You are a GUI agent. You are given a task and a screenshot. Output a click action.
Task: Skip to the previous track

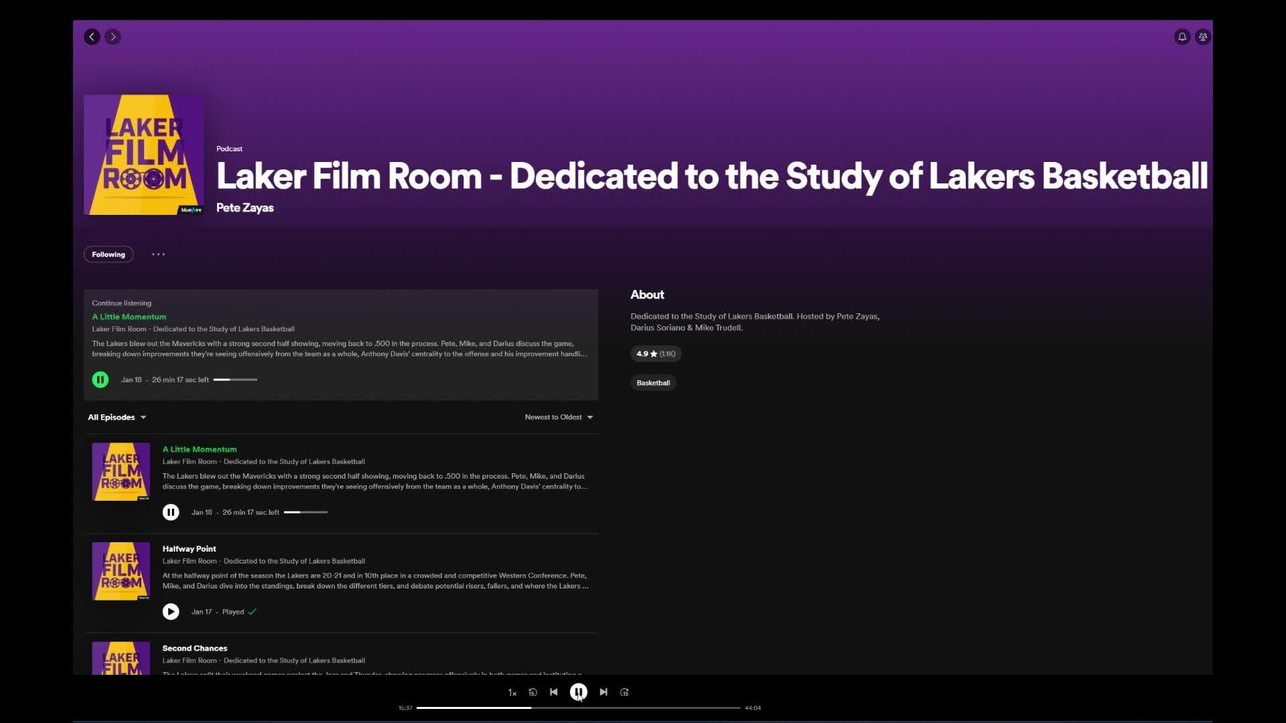[554, 692]
